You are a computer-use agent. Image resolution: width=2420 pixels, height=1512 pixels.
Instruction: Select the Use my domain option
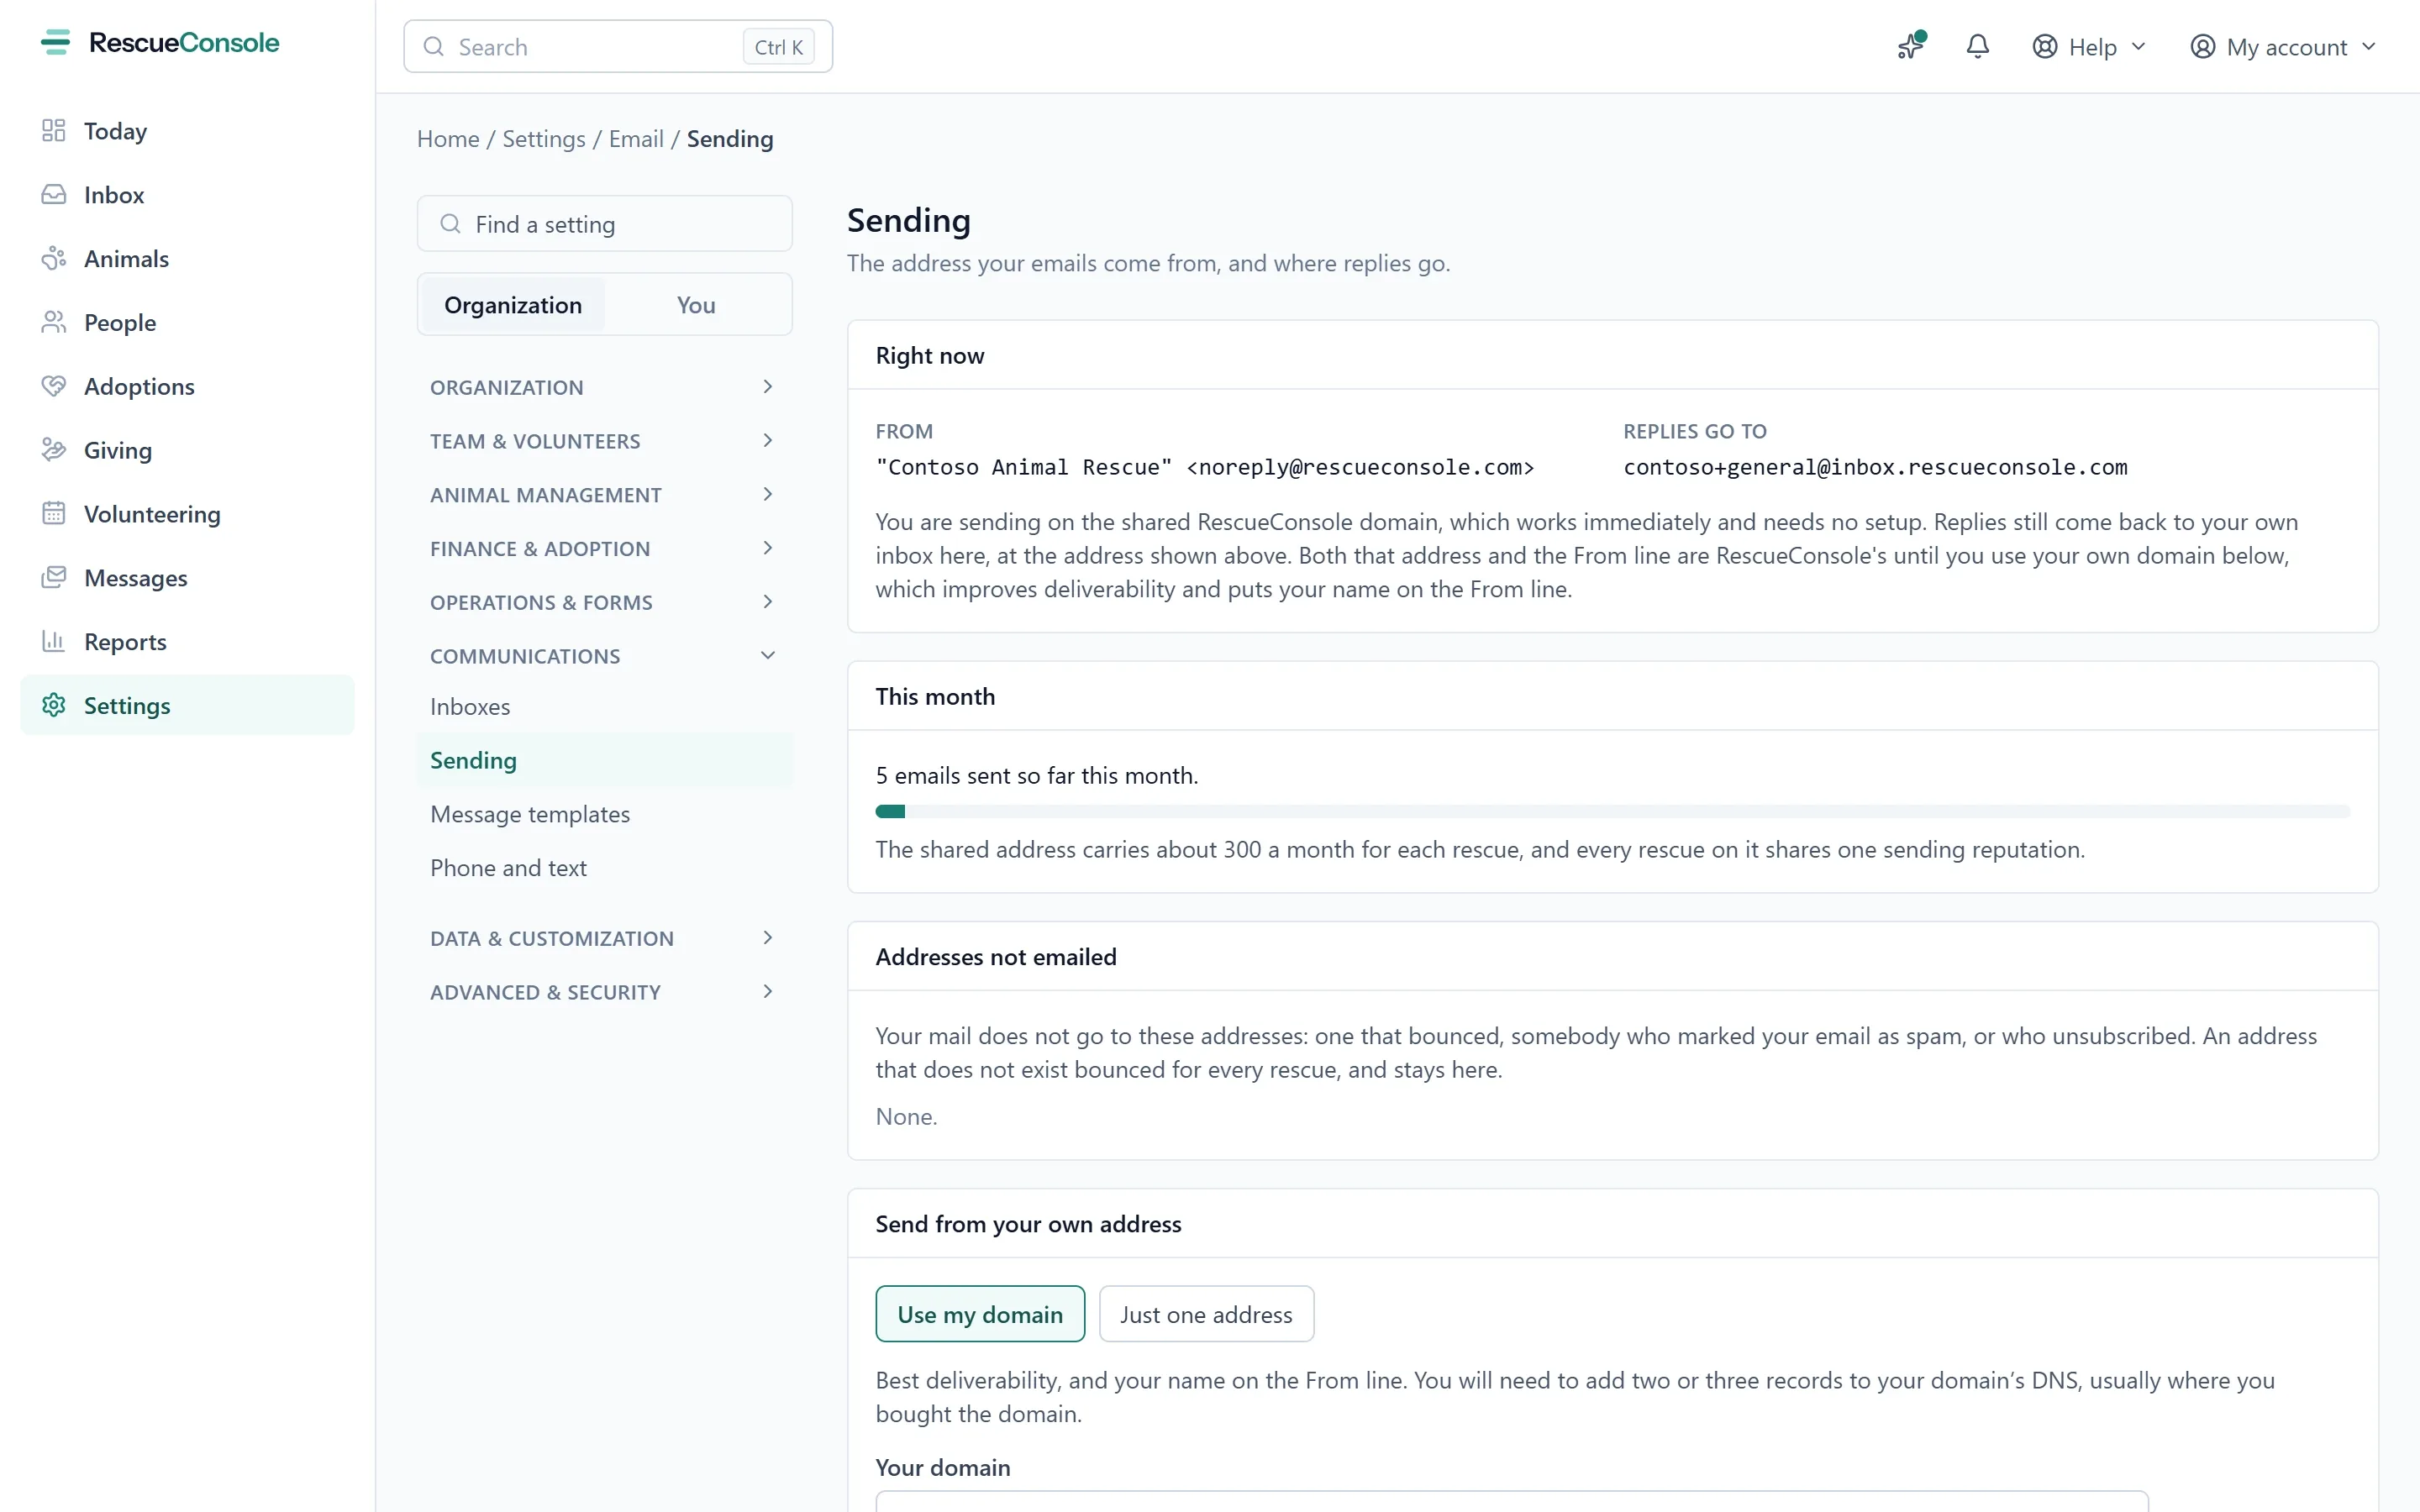click(x=980, y=1314)
